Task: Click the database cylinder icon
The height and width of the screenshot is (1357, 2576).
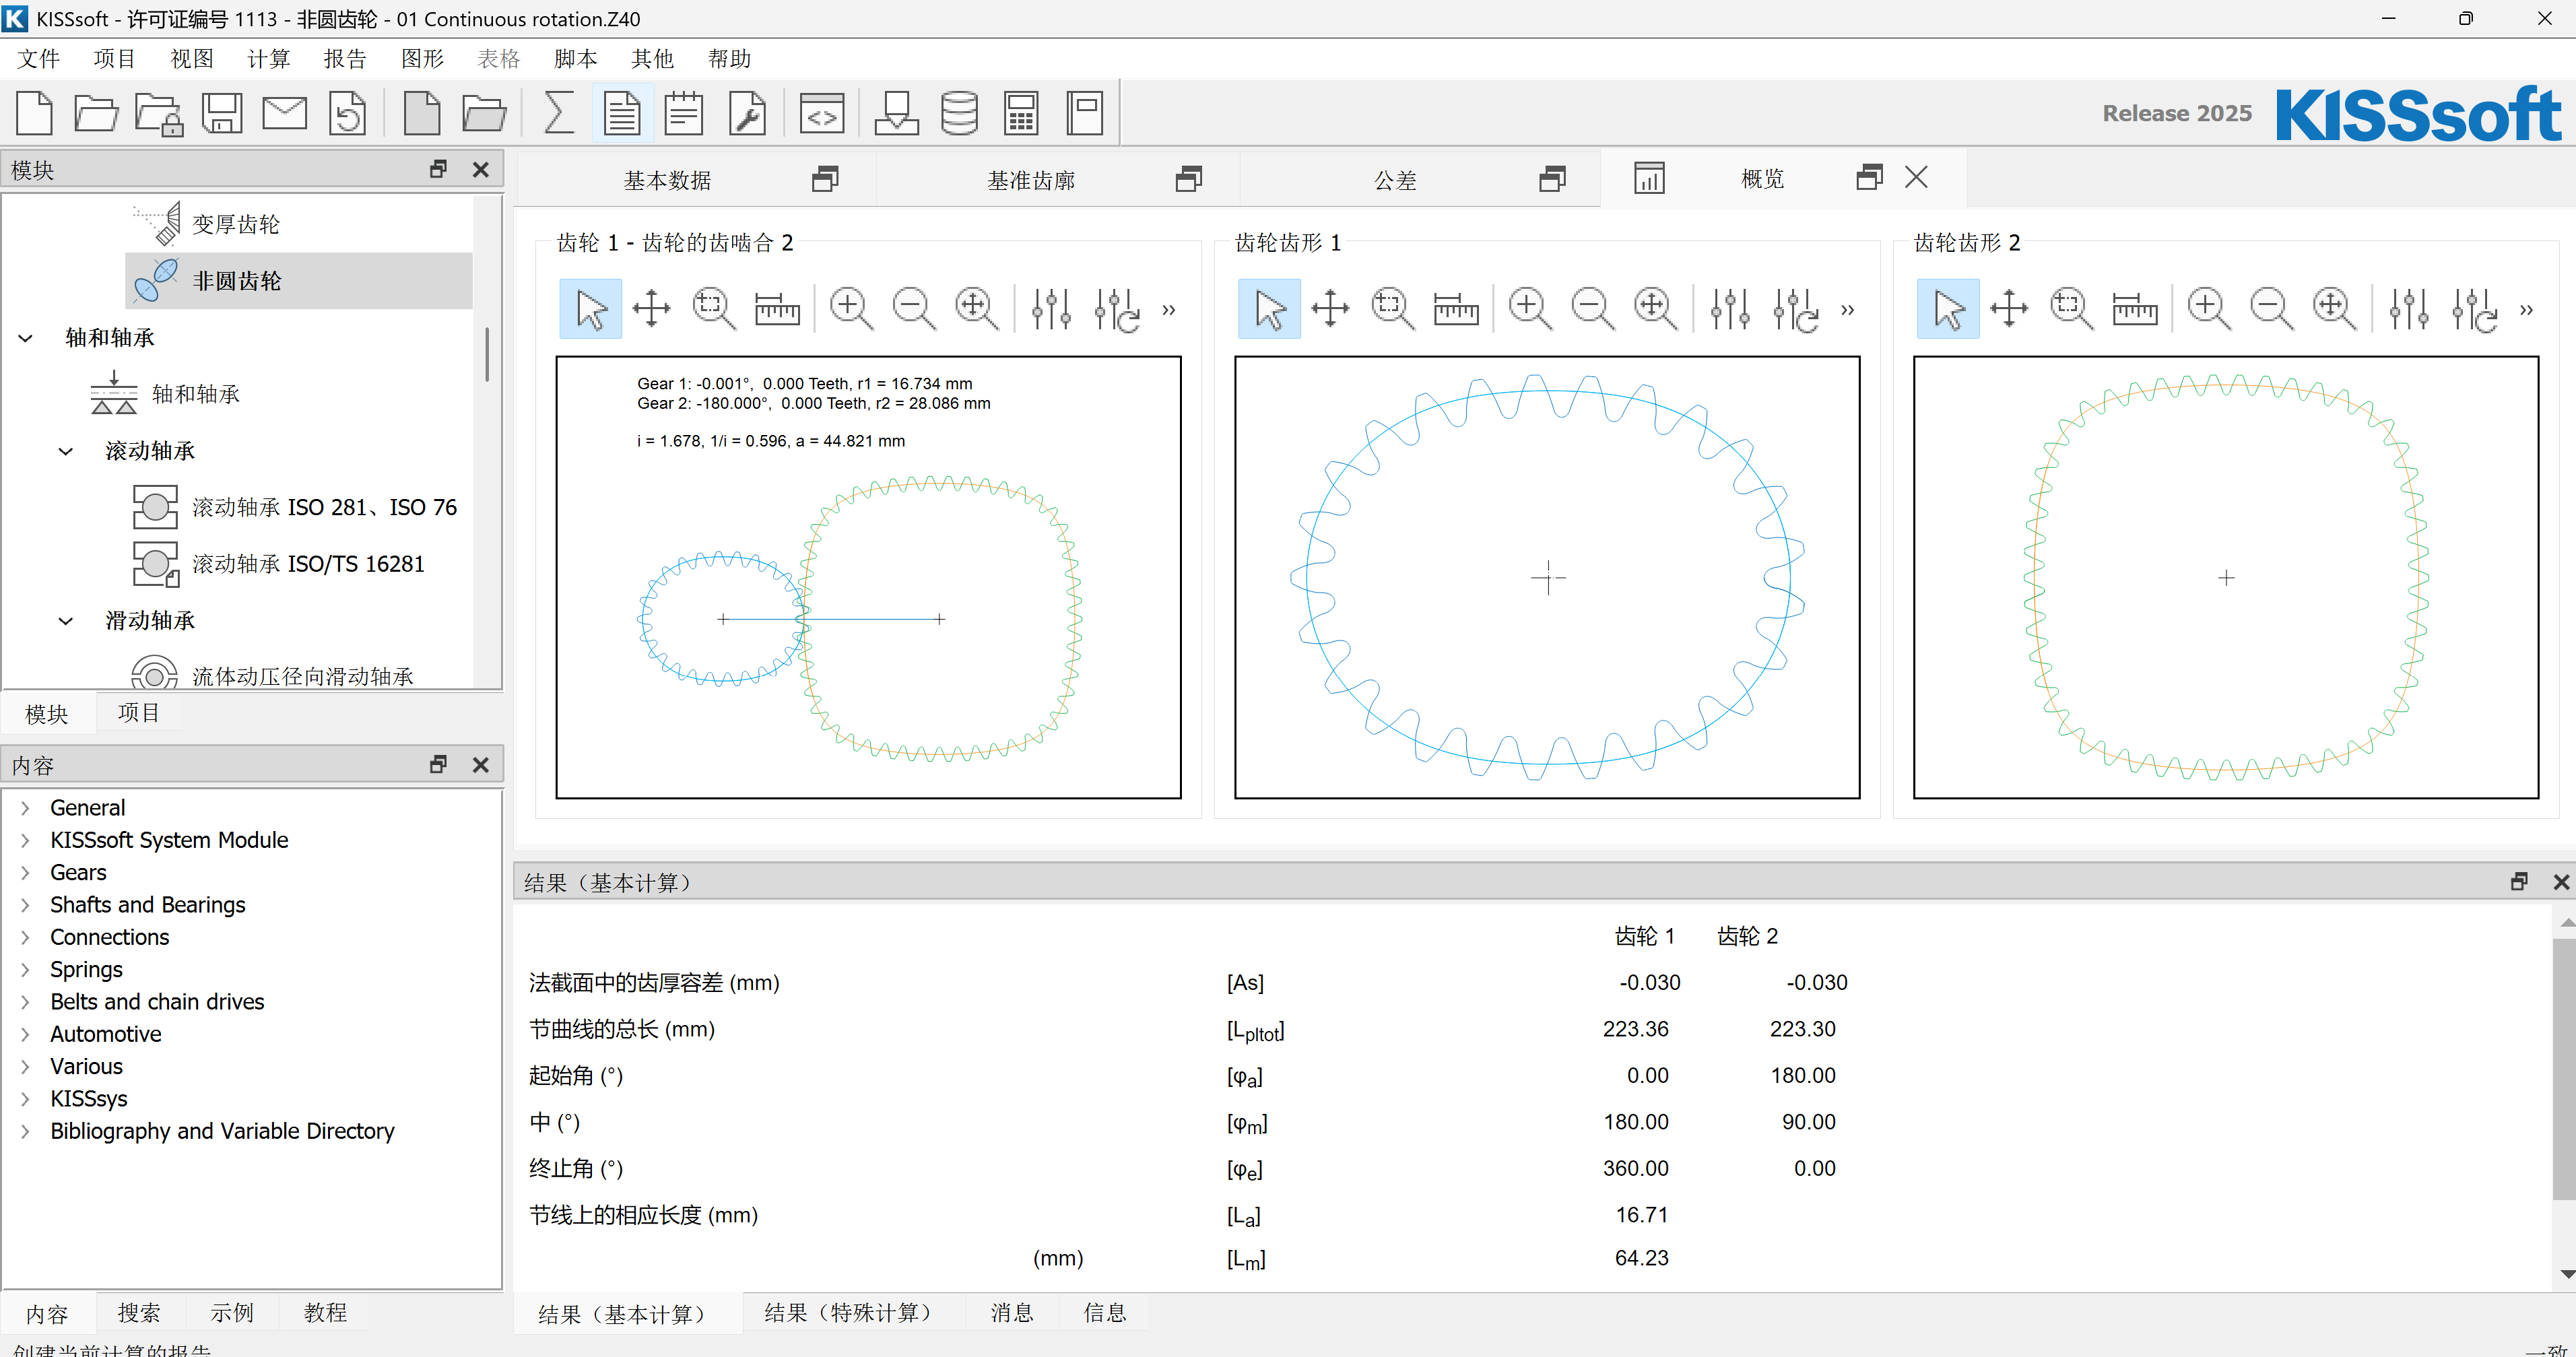Action: 959,113
